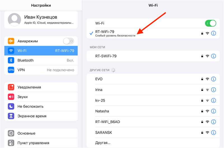Connect to Natasha network
Screen dimensions: 224x148
[x=153, y=111]
